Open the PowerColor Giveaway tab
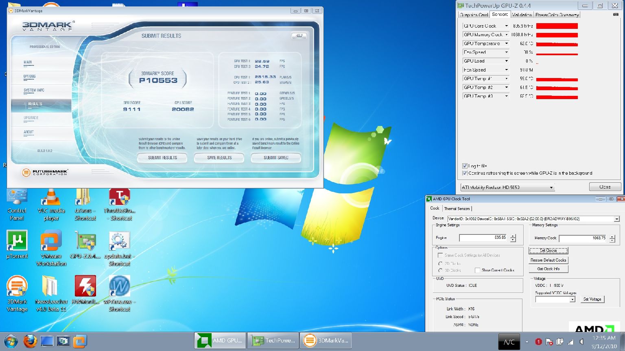 pos(557,15)
